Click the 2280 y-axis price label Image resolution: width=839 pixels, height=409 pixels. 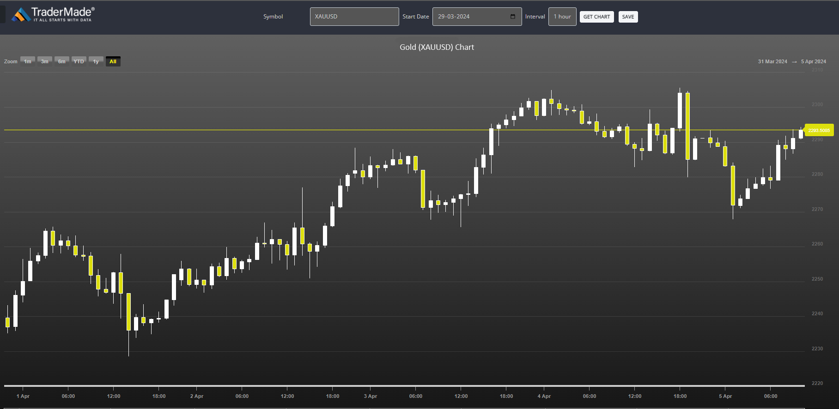pos(817,174)
